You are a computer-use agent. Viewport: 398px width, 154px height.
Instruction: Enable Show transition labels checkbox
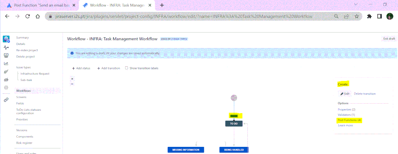(x=126, y=68)
